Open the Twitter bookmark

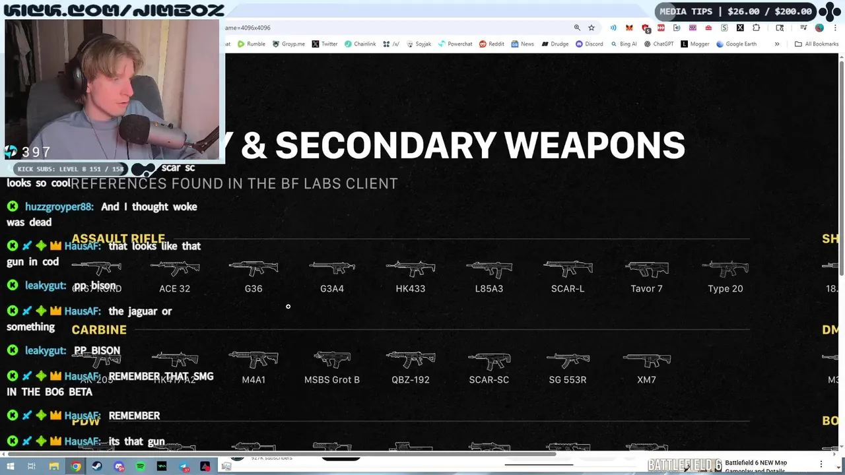pyautogui.click(x=324, y=44)
